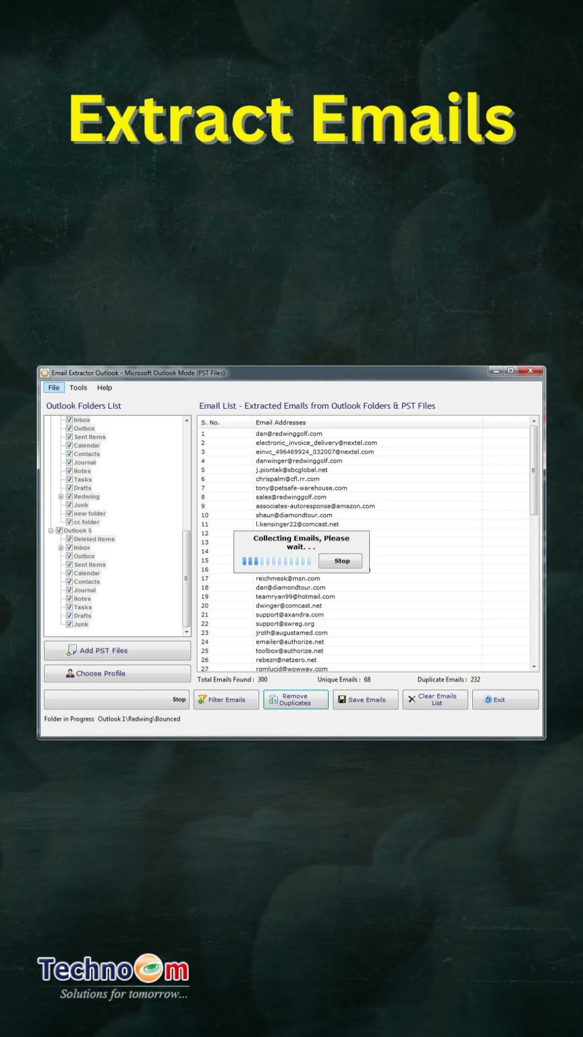This screenshot has width=583, height=1037.
Task: Select the tony@petsafe-warehouse.com row
Action: (x=364, y=488)
